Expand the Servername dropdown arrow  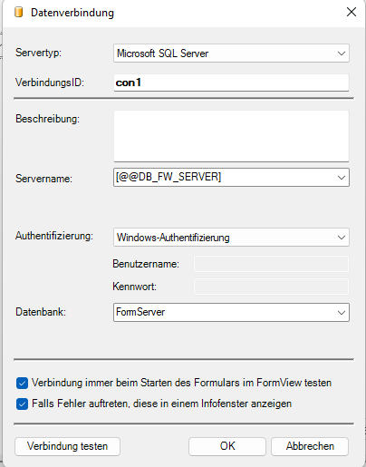[342, 178]
